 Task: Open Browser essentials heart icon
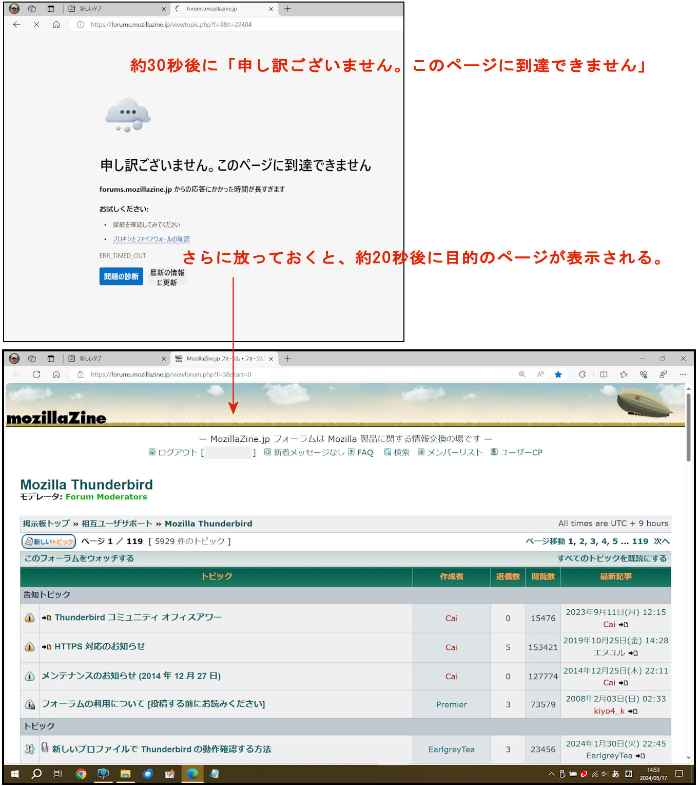[x=644, y=375]
